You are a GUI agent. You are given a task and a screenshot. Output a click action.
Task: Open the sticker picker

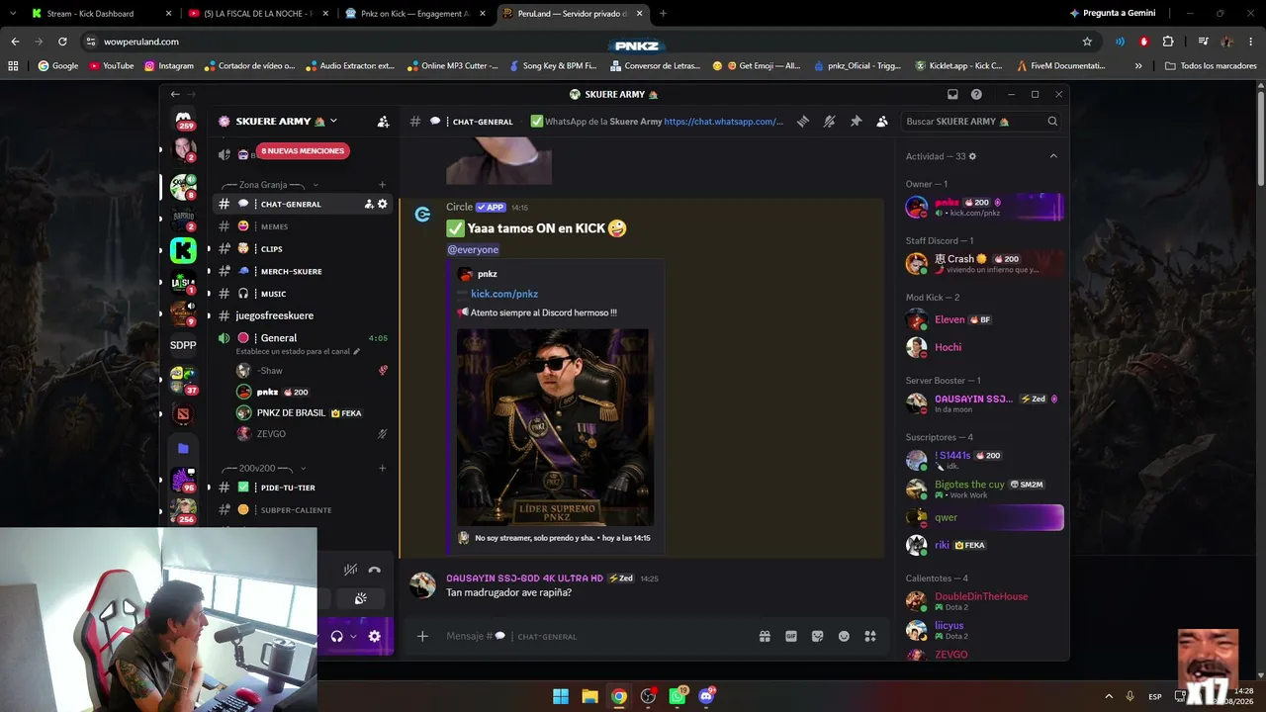[817, 636]
